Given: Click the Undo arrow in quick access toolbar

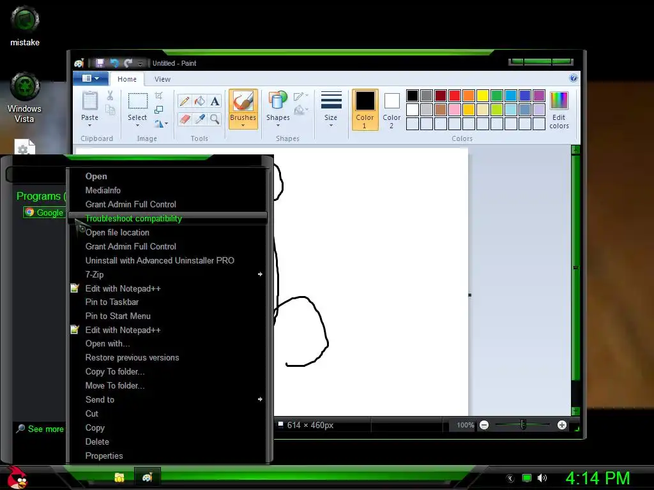Looking at the screenshot, I should (x=114, y=63).
